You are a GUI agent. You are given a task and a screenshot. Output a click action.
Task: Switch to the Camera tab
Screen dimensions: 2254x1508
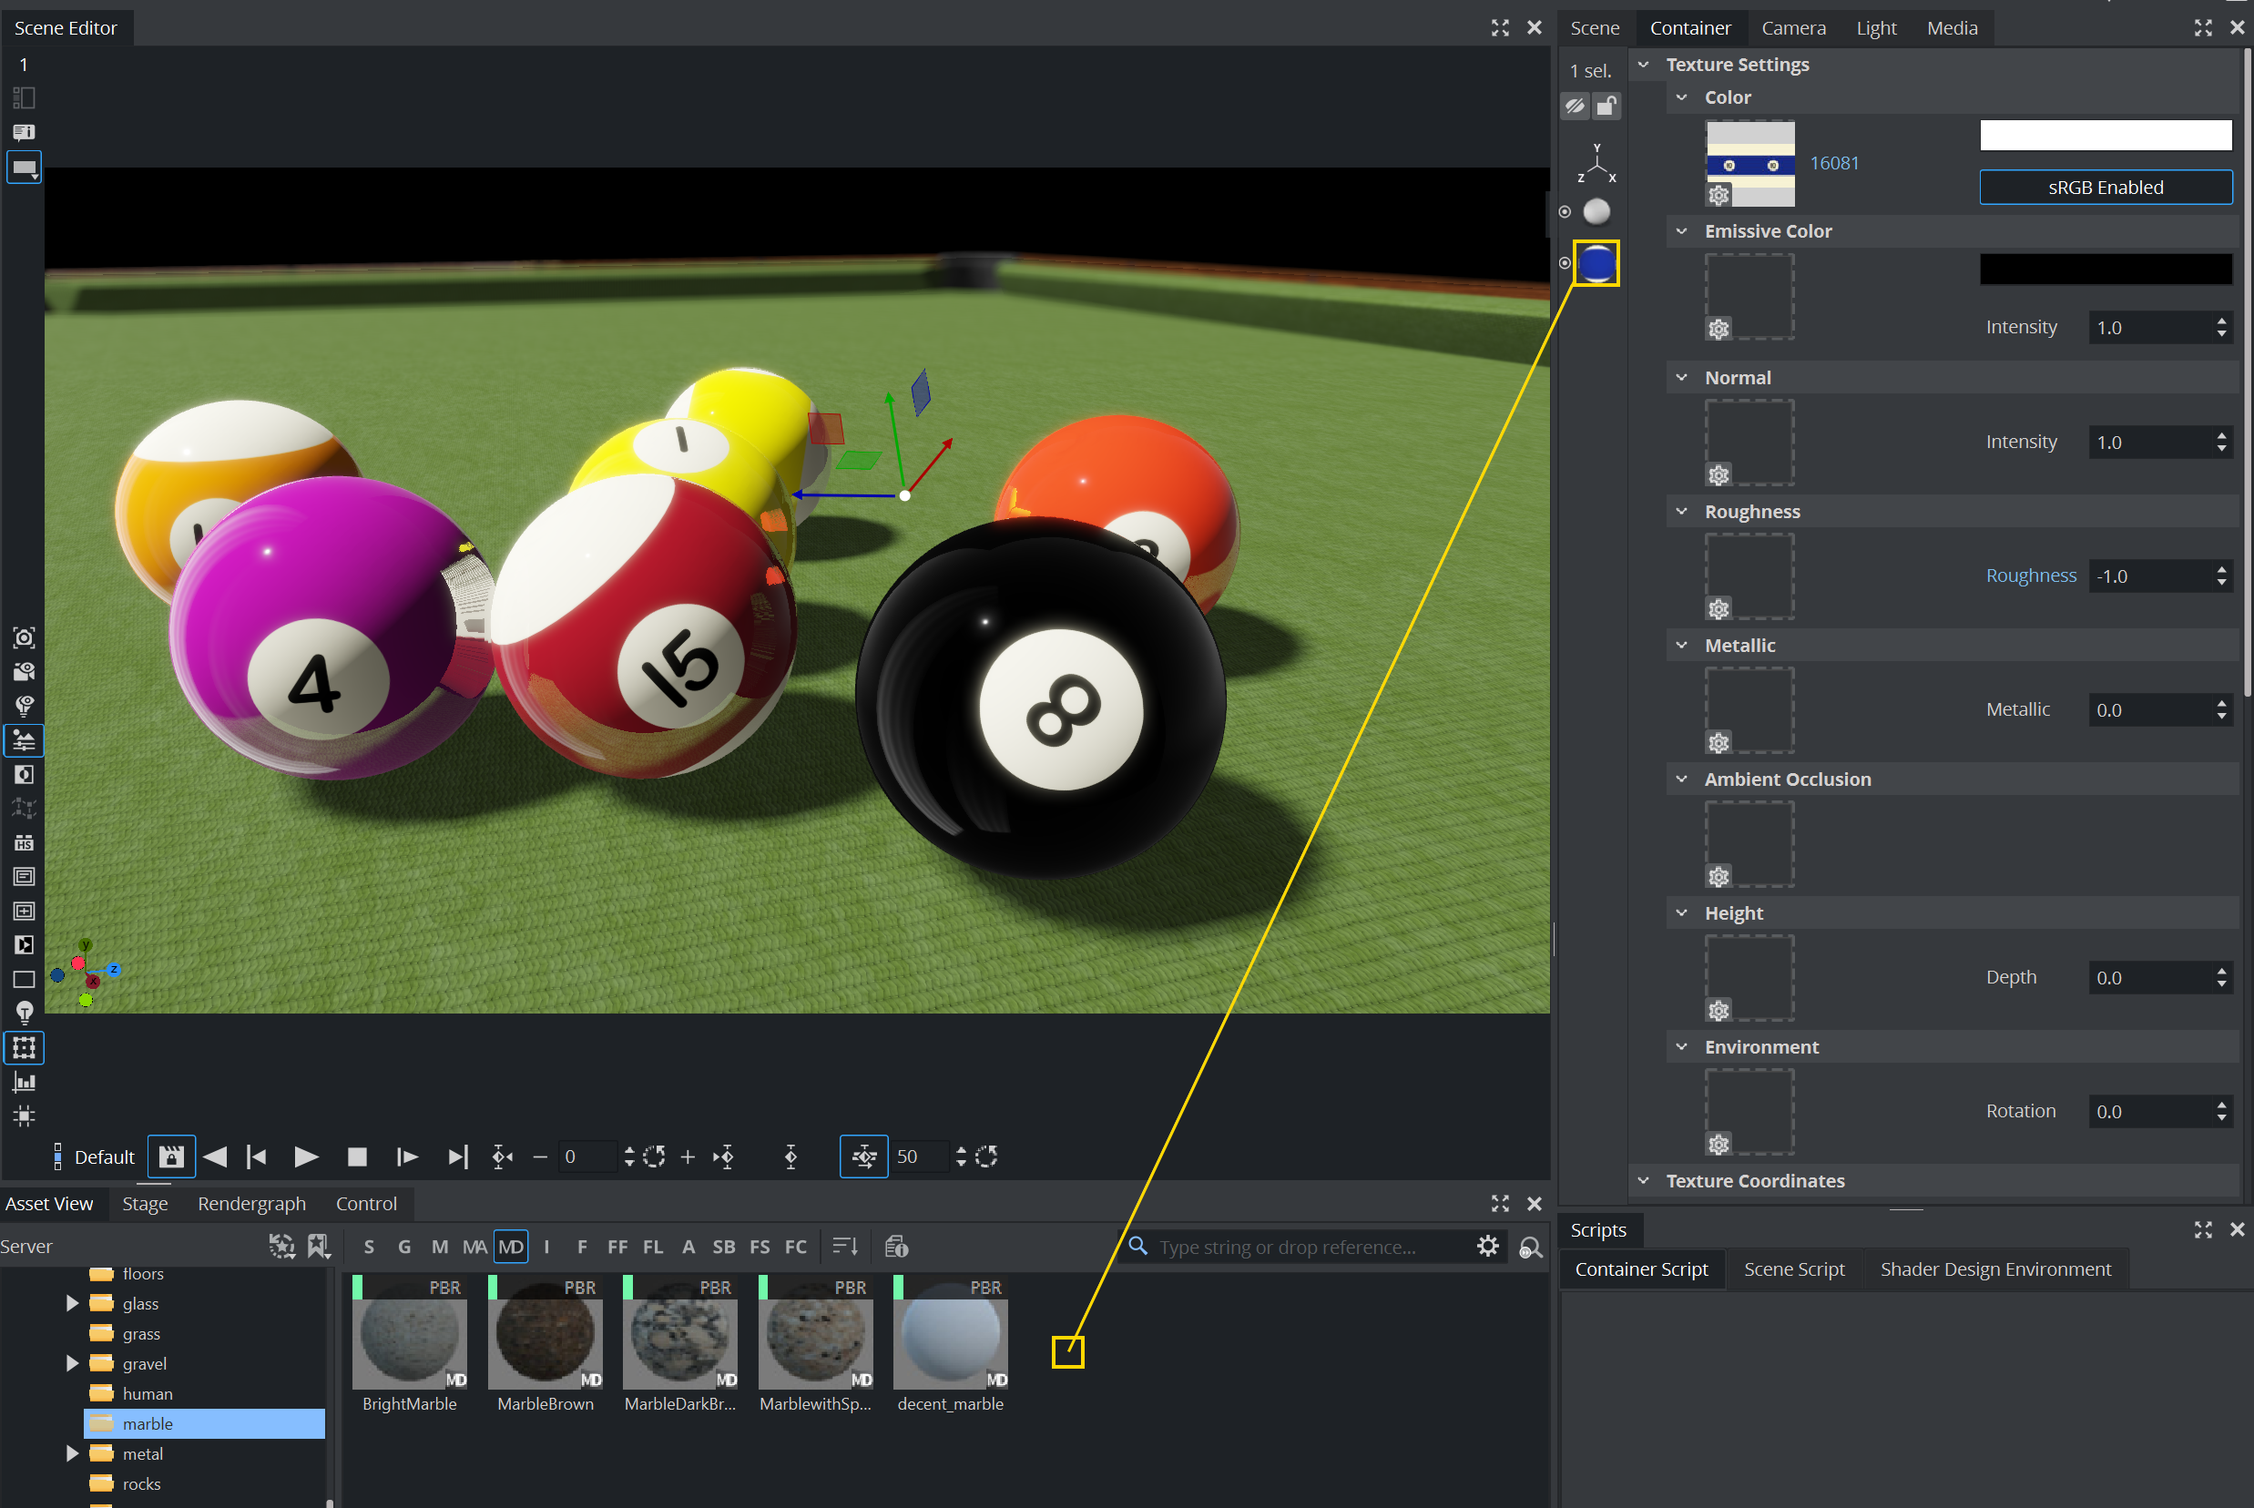(1792, 28)
